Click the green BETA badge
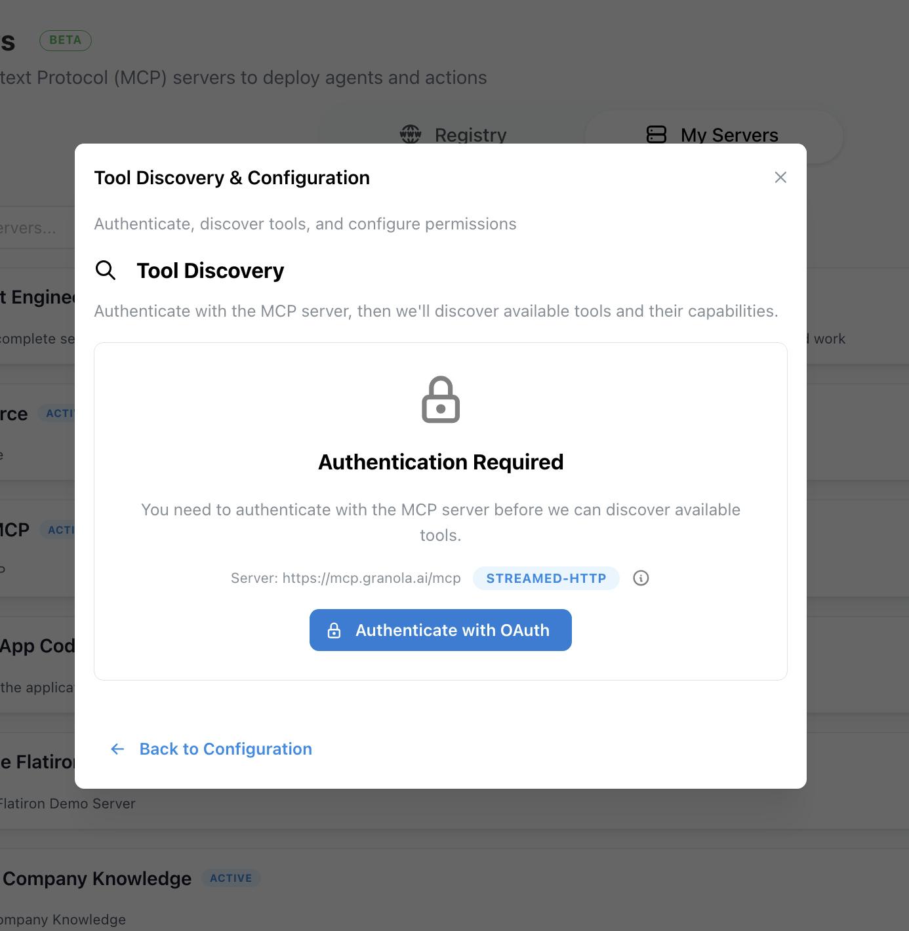This screenshot has height=931, width=909. coord(66,40)
